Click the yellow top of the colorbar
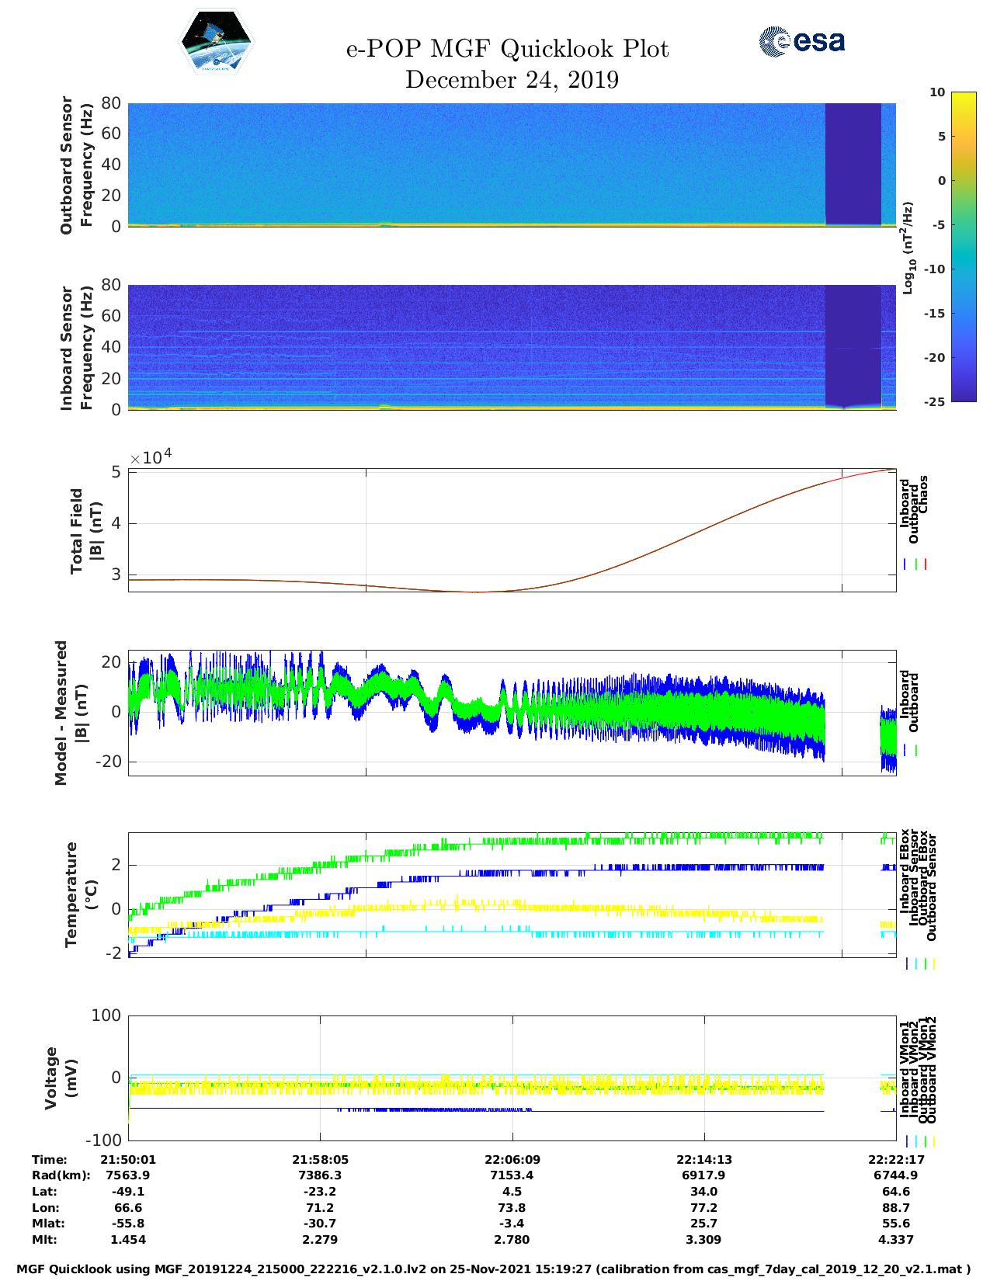The width and height of the screenshot is (990, 1281). click(x=941, y=97)
